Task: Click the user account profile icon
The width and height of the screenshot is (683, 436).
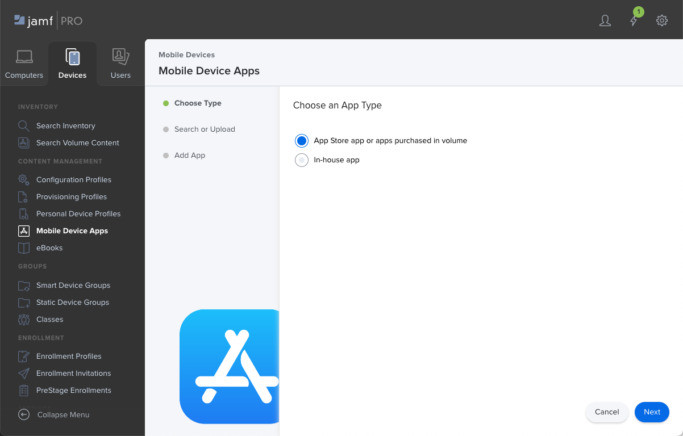Action: (605, 21)
